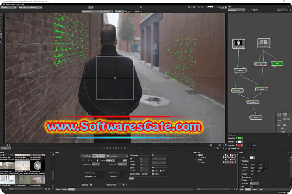Open the Motion Model dropdown

click(122, 164)
